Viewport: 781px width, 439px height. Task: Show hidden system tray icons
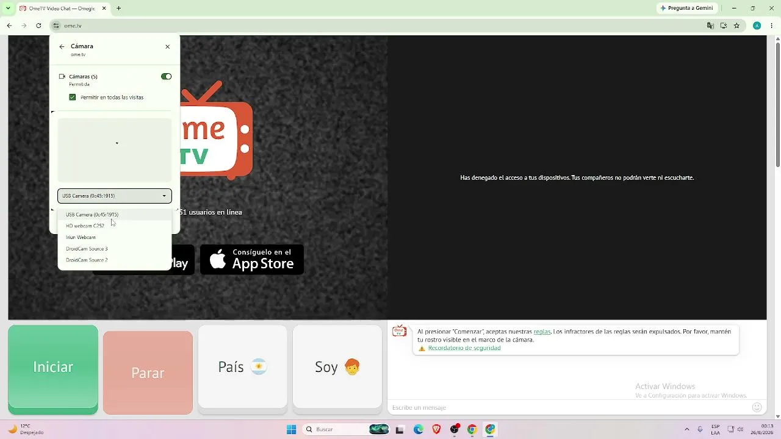pos(687,429)
